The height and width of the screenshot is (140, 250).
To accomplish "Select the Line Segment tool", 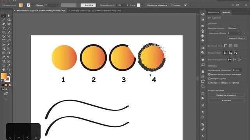I will point(9,28).
